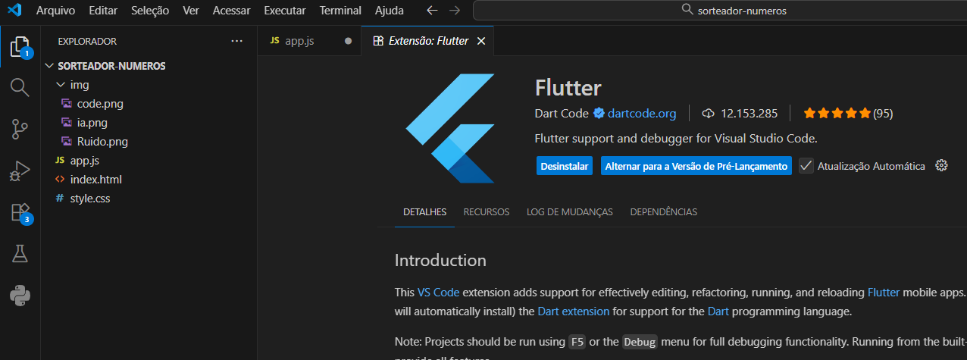Image resolution: width=967 pixels, height=360 pixels.
Task: Click the Ruido.png file icon
Action: (66, 142)
